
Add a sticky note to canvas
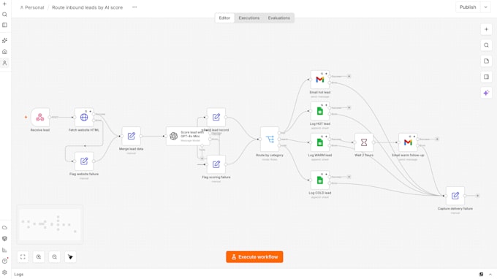(486, 61)
